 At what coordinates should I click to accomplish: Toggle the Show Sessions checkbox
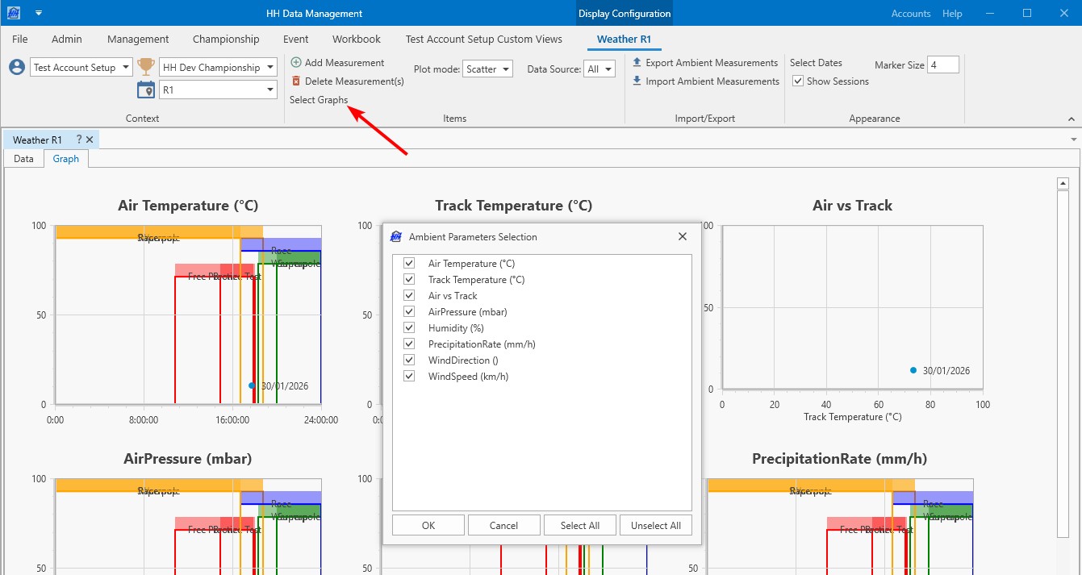pos(798,81)
